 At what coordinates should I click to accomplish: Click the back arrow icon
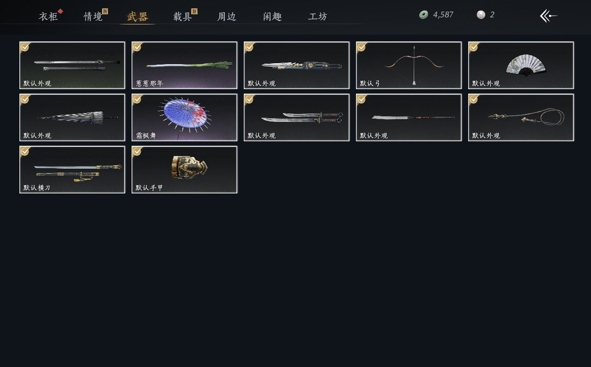[x=549, y=16]
